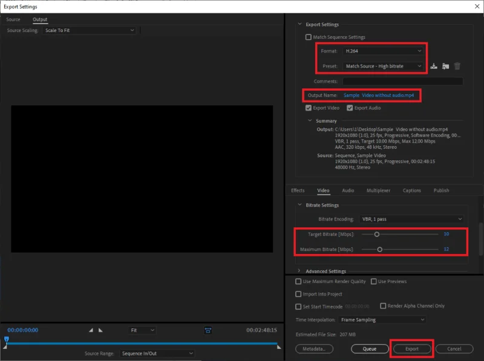
Task: Open the Preset dropdown Match Source
Action: (383, 66)
